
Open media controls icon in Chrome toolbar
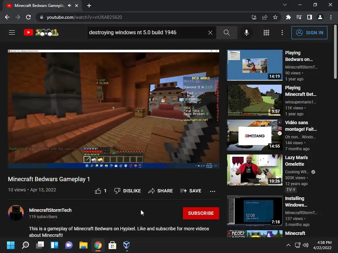[299, 17]
